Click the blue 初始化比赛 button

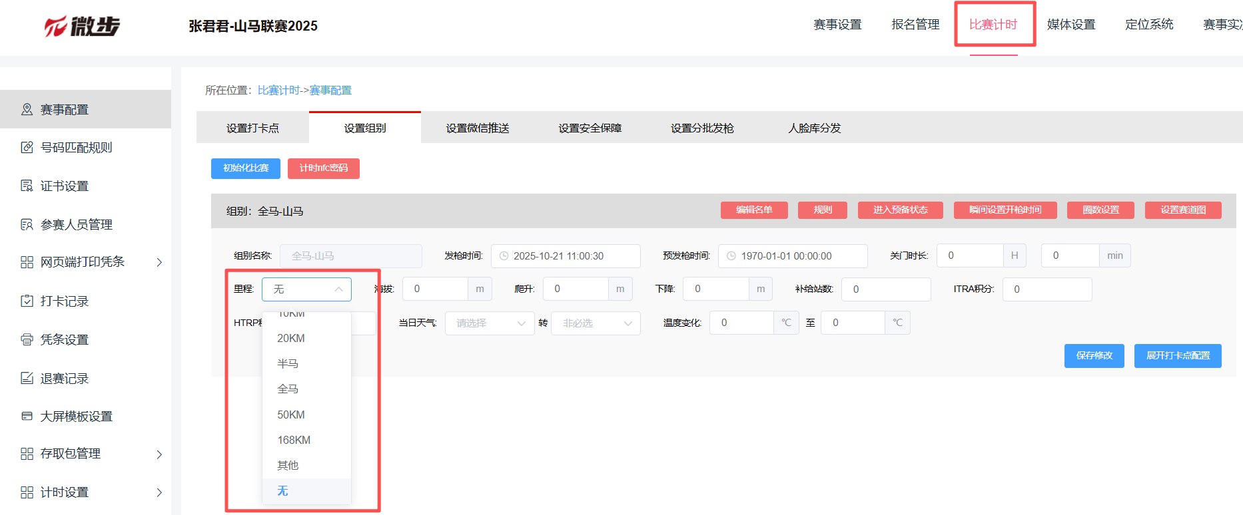(246, 168)
